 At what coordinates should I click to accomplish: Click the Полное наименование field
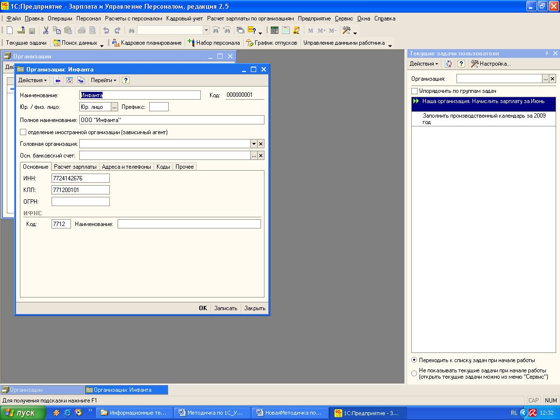coord(172,120)
